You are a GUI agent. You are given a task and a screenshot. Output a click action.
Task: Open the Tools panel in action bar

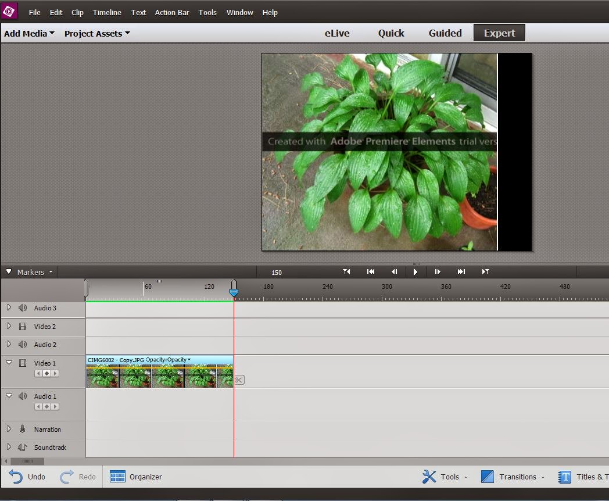[x=445, y=477]
